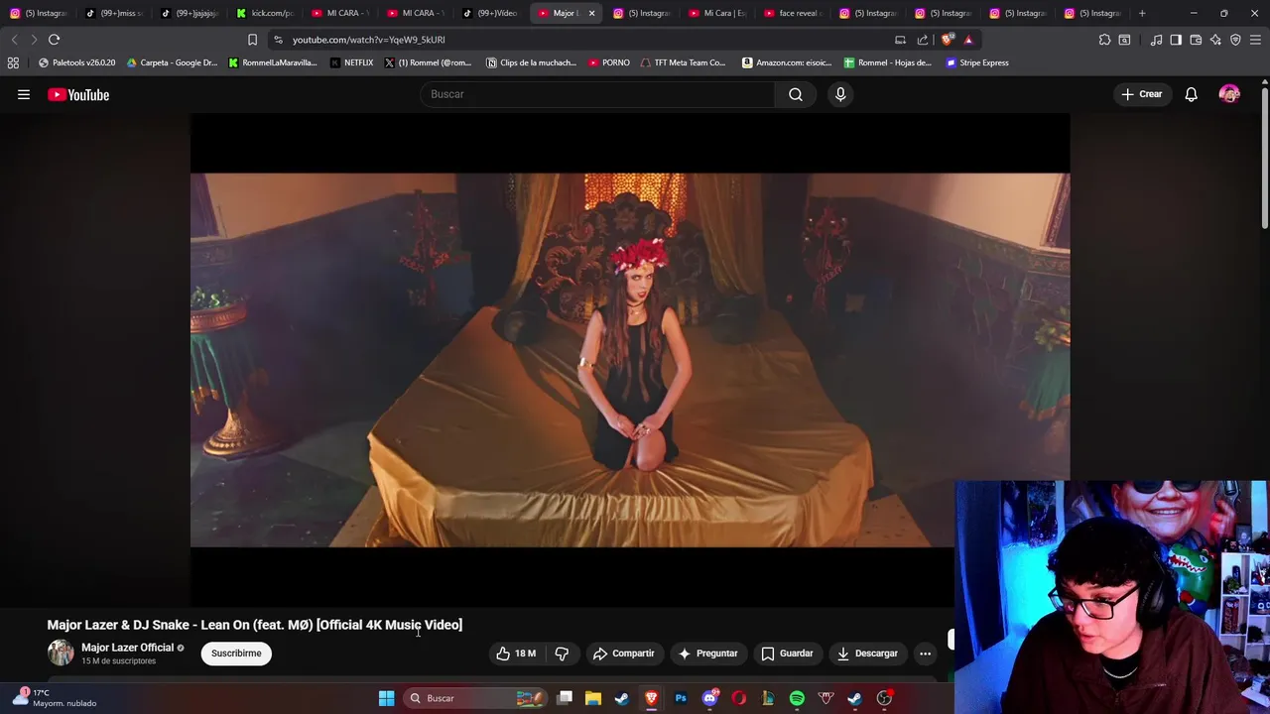1270x714 pixels.
Task: Click the Lean On video player
Action: coord(630,360)
